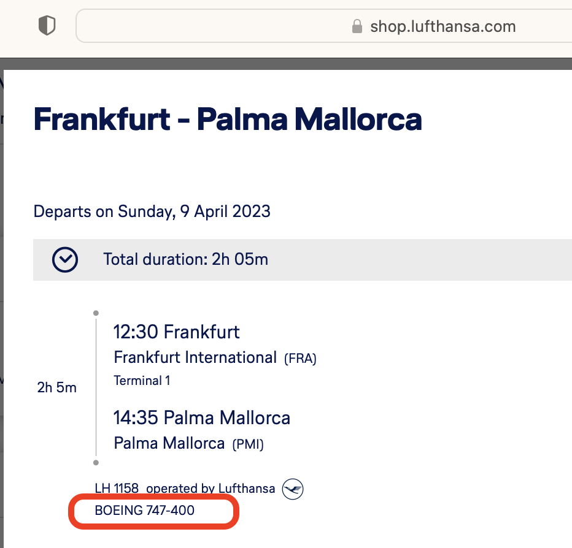The image size is (572, 548).
Task: Click the (PMI) airport code
Action: (248, 444)
